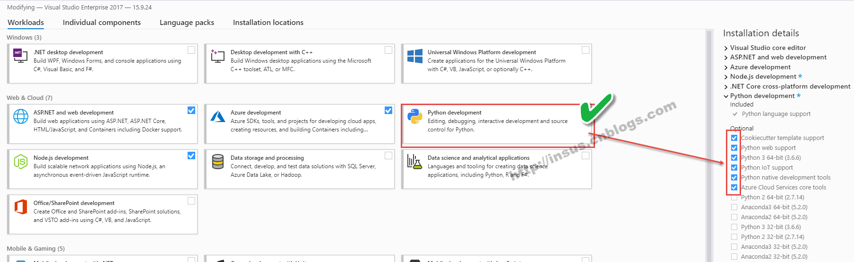Uncheck Cookiecutter template support option
Image resolution: width=854 pixels, height=262 pixels.
pos(734,138)
